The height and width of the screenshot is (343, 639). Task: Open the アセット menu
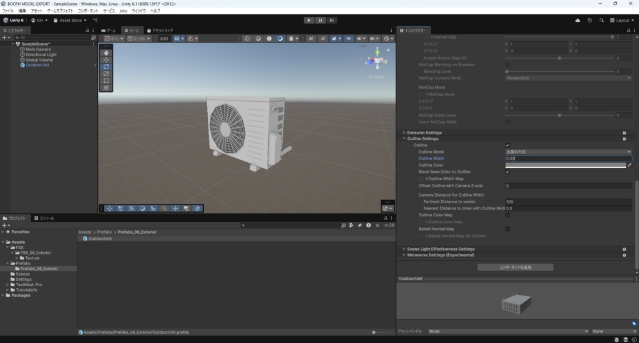click(37, 11)
